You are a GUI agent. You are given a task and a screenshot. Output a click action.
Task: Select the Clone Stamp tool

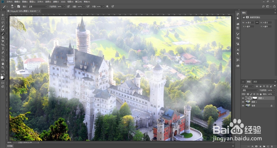tap(3, 37)
